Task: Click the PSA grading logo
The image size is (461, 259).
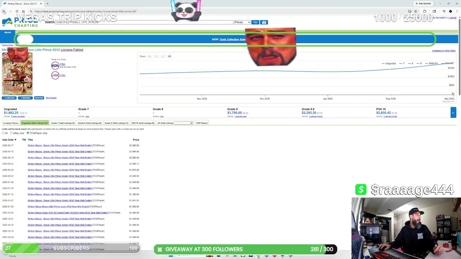Action: [x=55, y=65]
